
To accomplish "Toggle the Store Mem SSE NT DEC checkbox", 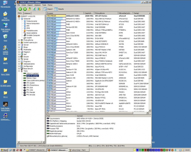I will (18, 146).
